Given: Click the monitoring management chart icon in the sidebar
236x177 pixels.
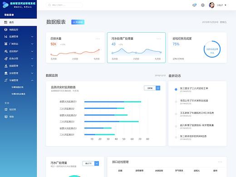Looking at the screenshot, I should pyautogui.click(x=6, y=36).
